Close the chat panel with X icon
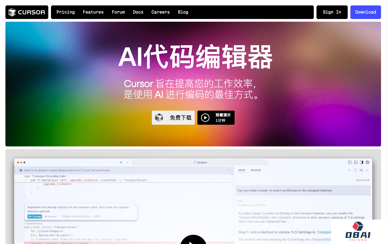Screen dimensions: 387x244 tap(367, 170)
